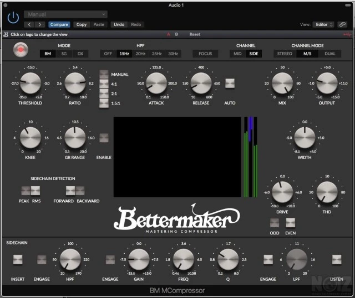Image resolution: width=355 pixels, height=298 pixels.
Task: Select PEAK sidechain detection
Action: 26,191
